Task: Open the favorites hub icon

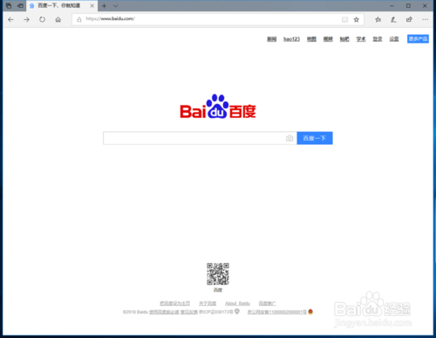Action: (x=378, y=19)
